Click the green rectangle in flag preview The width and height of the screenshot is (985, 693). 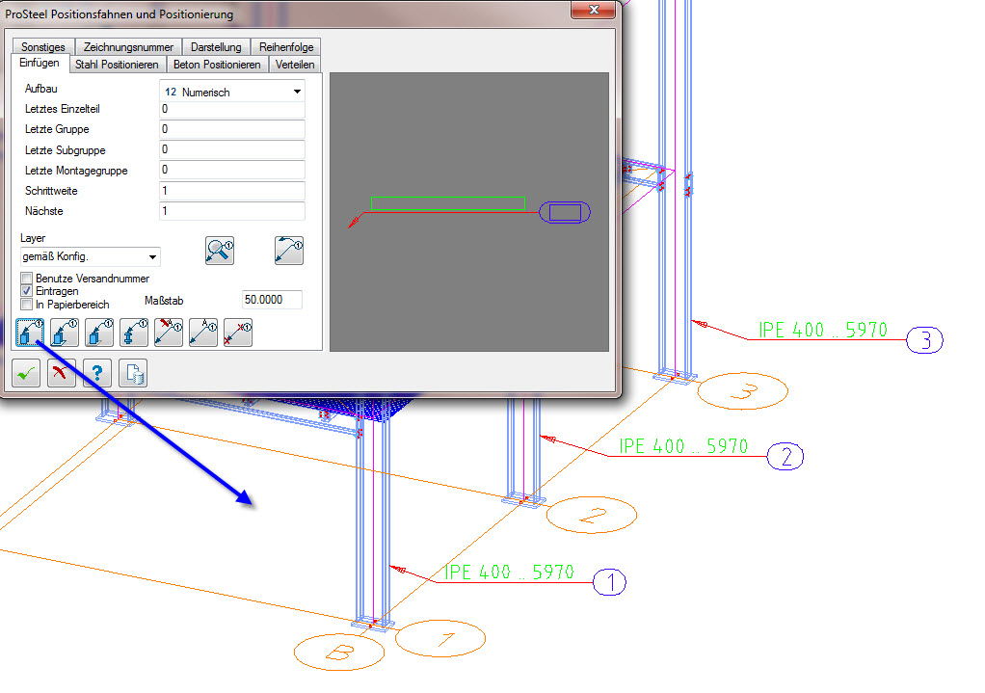448,203
